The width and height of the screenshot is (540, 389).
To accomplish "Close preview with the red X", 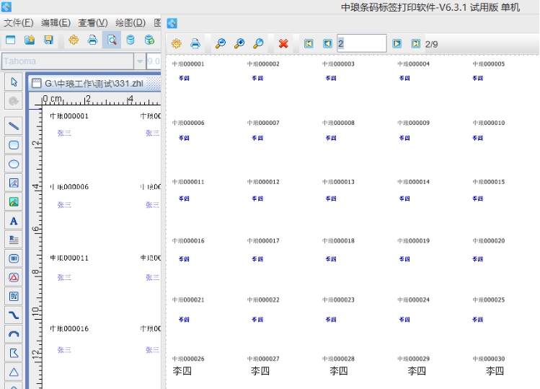I will pyautogui.click(x=283, y=44).
